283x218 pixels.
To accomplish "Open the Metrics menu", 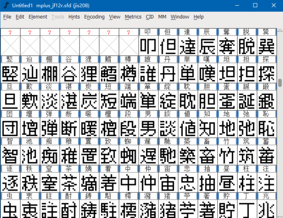I will pyautogui.click(x=133, y=17).
